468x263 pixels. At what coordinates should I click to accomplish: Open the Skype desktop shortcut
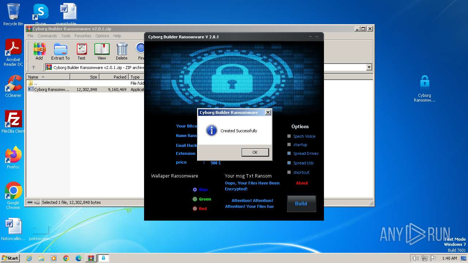40,14
